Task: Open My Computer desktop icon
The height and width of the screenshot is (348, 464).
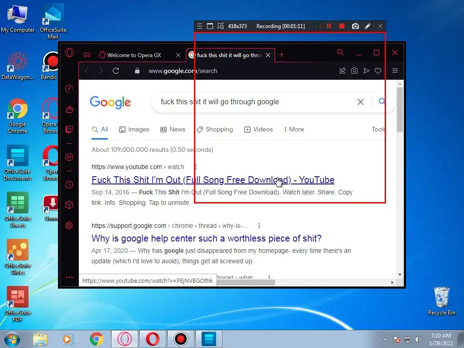Action: [x=18, y=19]
